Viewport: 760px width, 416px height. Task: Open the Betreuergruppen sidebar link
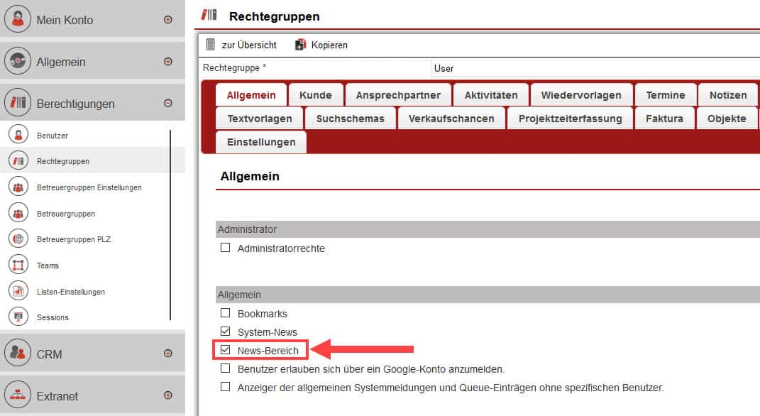click(x=66, y=214)
